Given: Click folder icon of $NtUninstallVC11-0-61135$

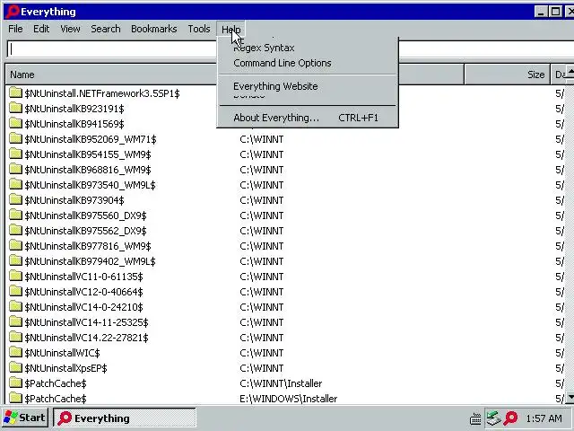Looking at the screenshot, I should click(x=16, y=276).
